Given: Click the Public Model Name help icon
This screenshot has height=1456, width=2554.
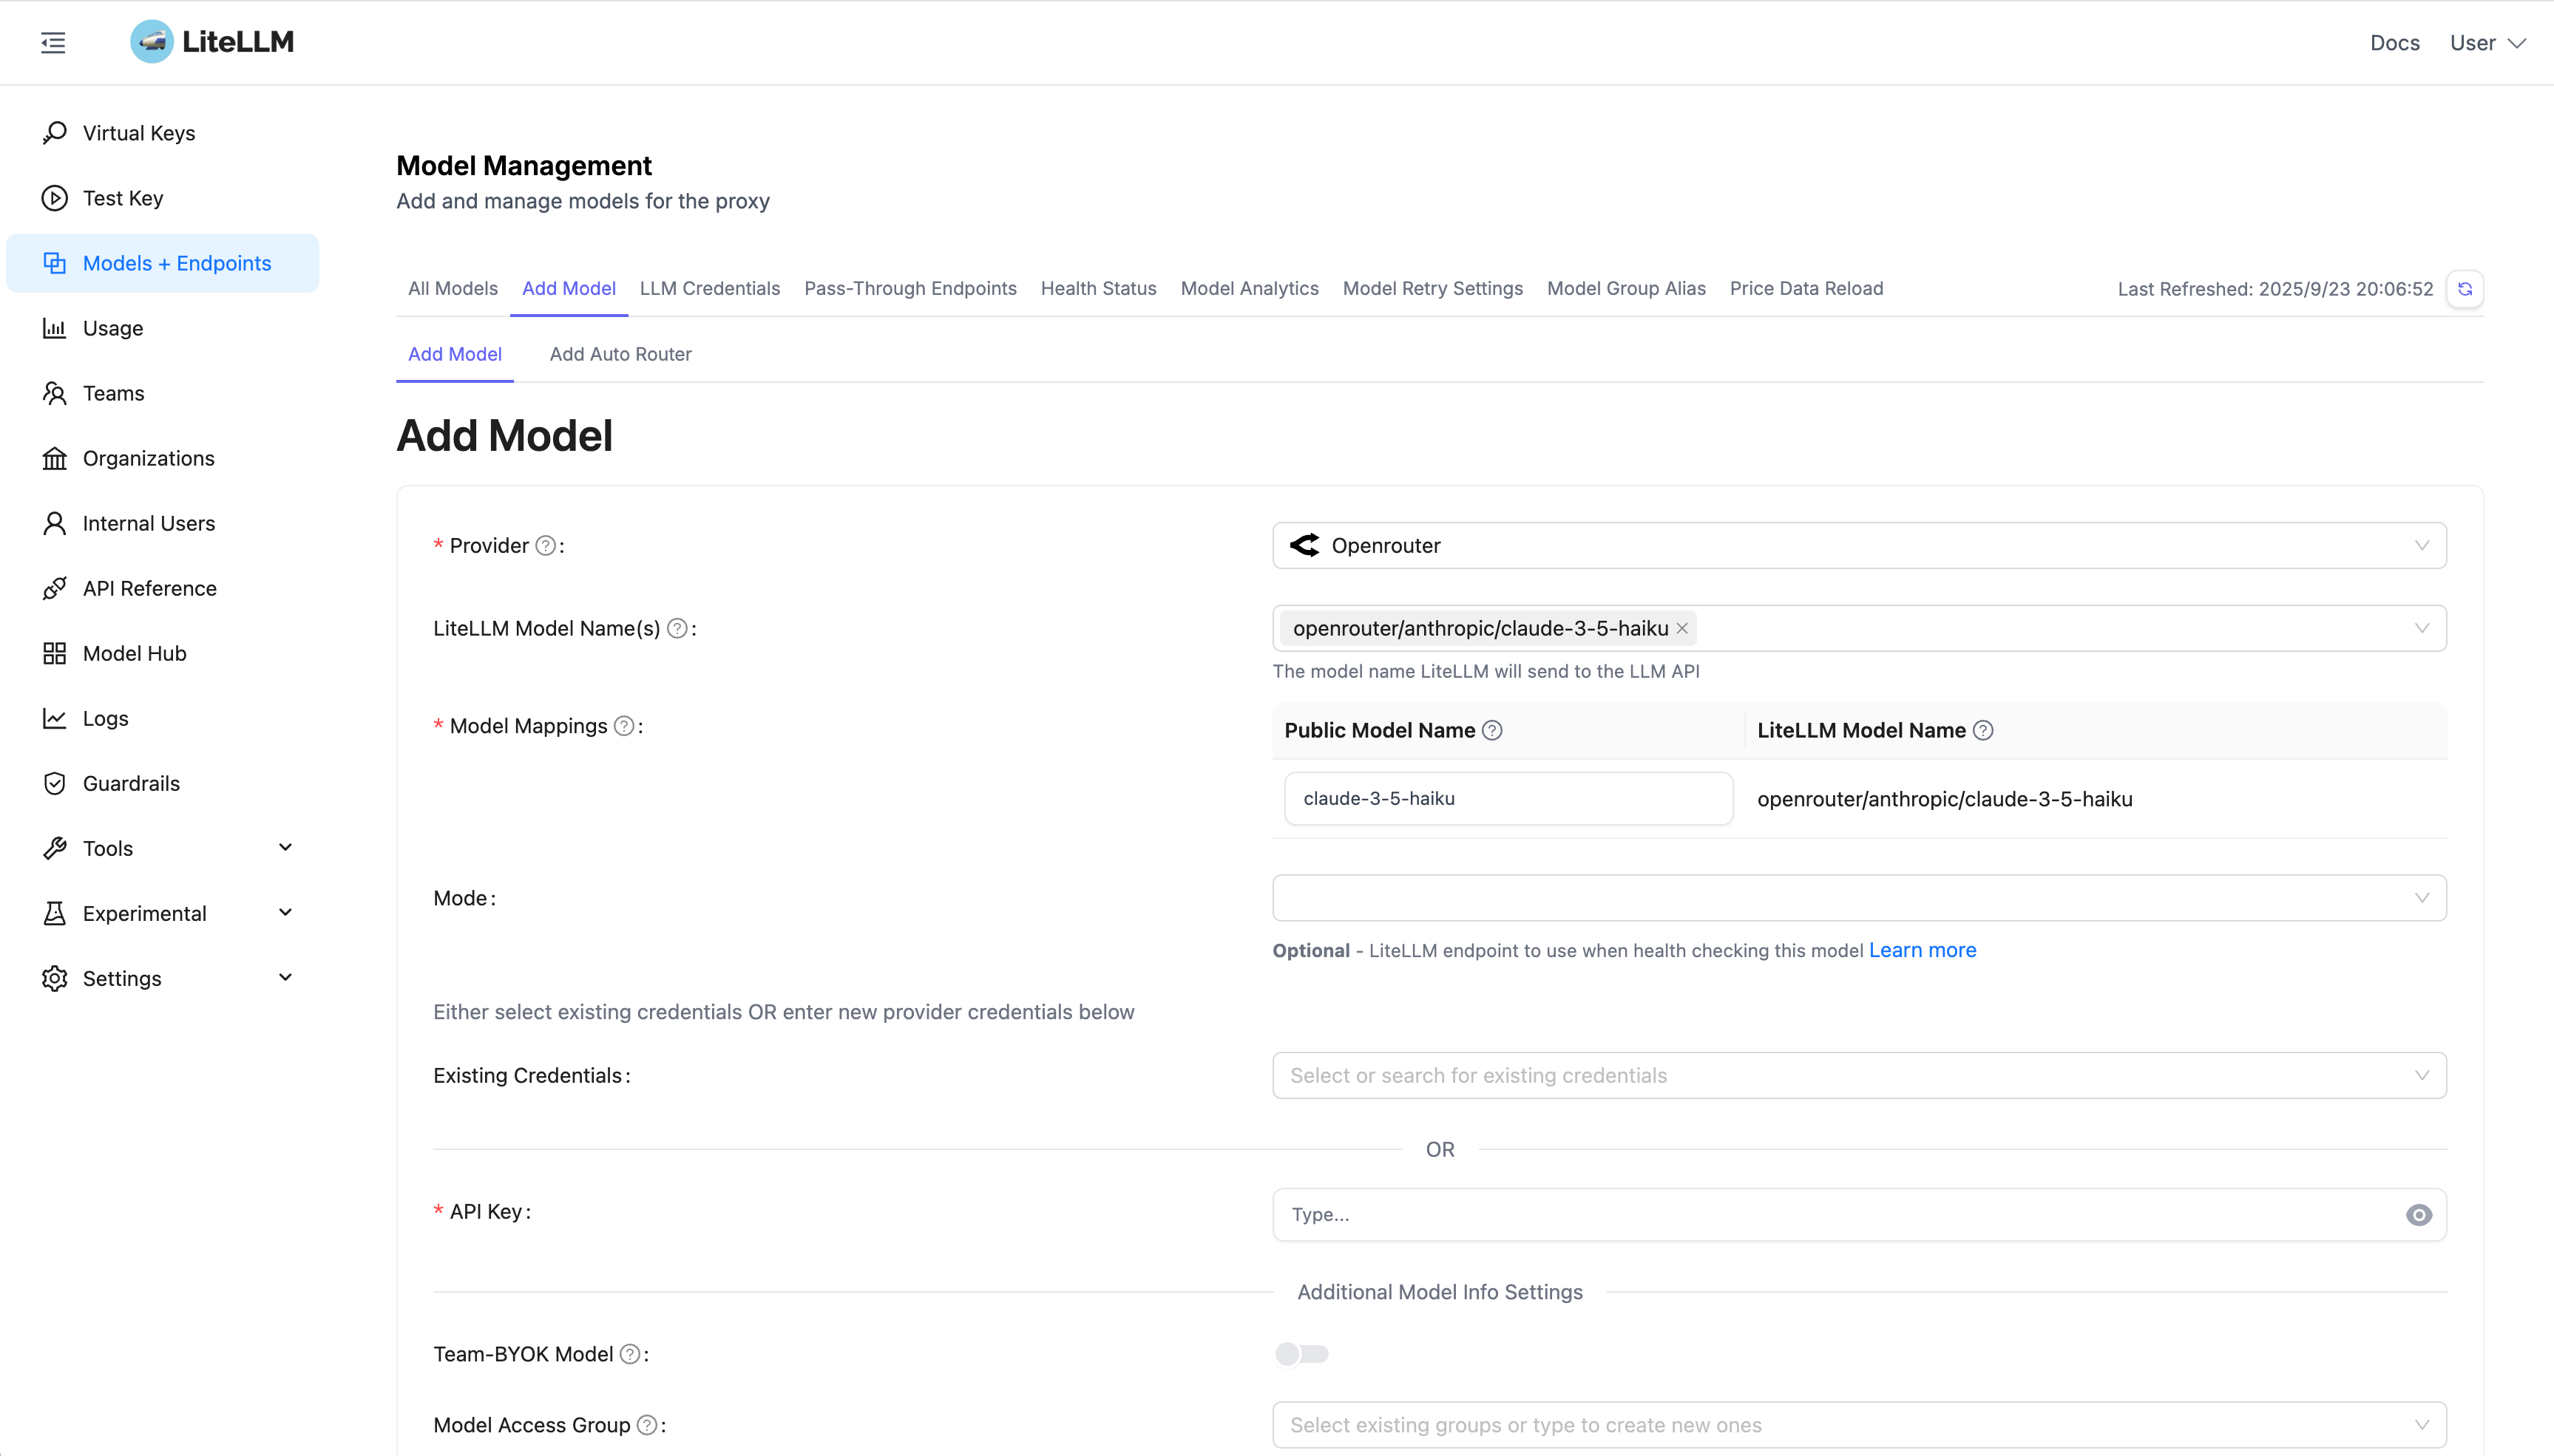Looking at the screenshot, I should [1491, 731].
